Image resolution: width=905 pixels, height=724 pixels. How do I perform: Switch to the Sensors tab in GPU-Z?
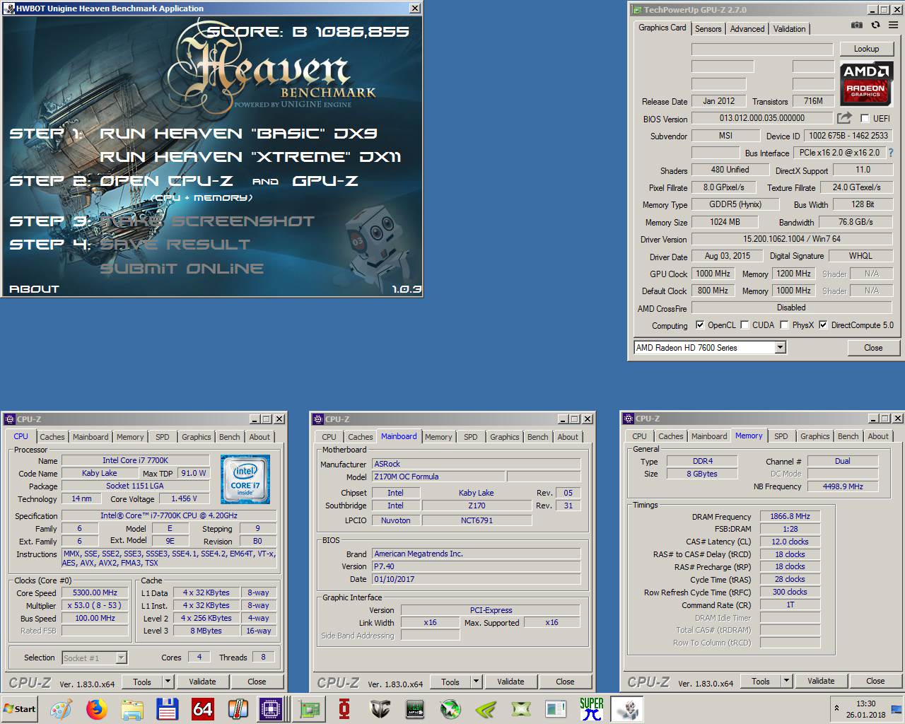tap(708, 29)
